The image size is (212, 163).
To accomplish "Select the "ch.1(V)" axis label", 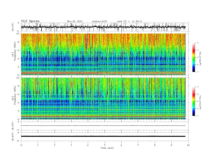I will (x=13, y=27).
